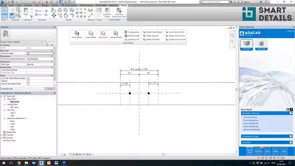
Task: Click the drawing view horizontal scrollbar
Action: (164, 154)
